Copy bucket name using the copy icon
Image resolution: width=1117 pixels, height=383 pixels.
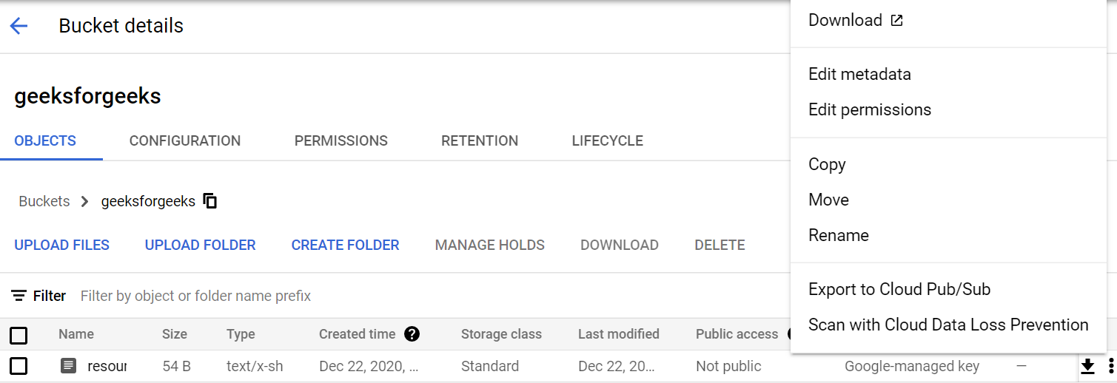pos(210,201)
